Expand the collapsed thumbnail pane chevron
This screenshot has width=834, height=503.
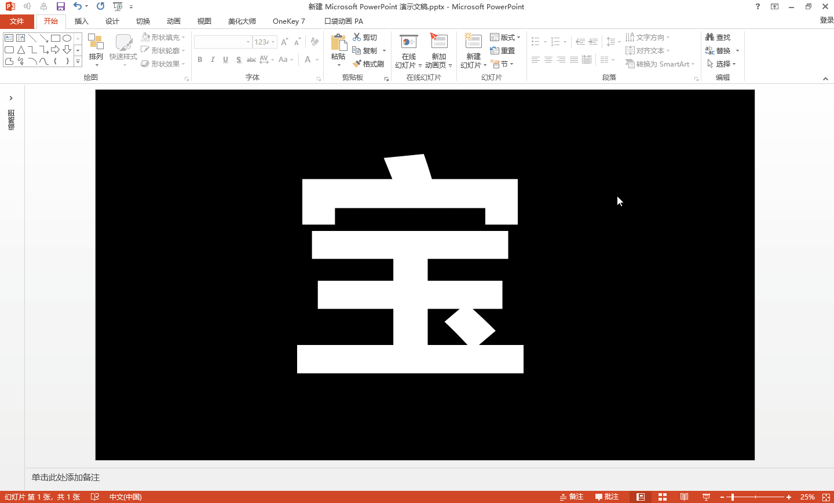click(11, 98)
